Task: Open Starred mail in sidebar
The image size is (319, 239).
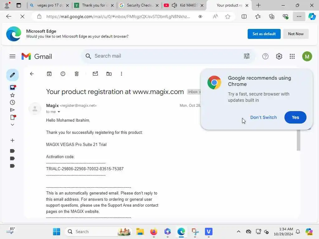Action: click(x=12, y=95)
